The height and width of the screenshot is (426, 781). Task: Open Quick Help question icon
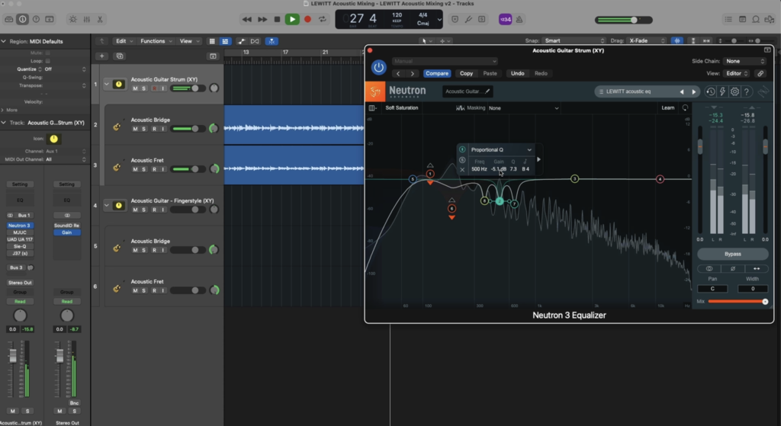pos(36,19)
